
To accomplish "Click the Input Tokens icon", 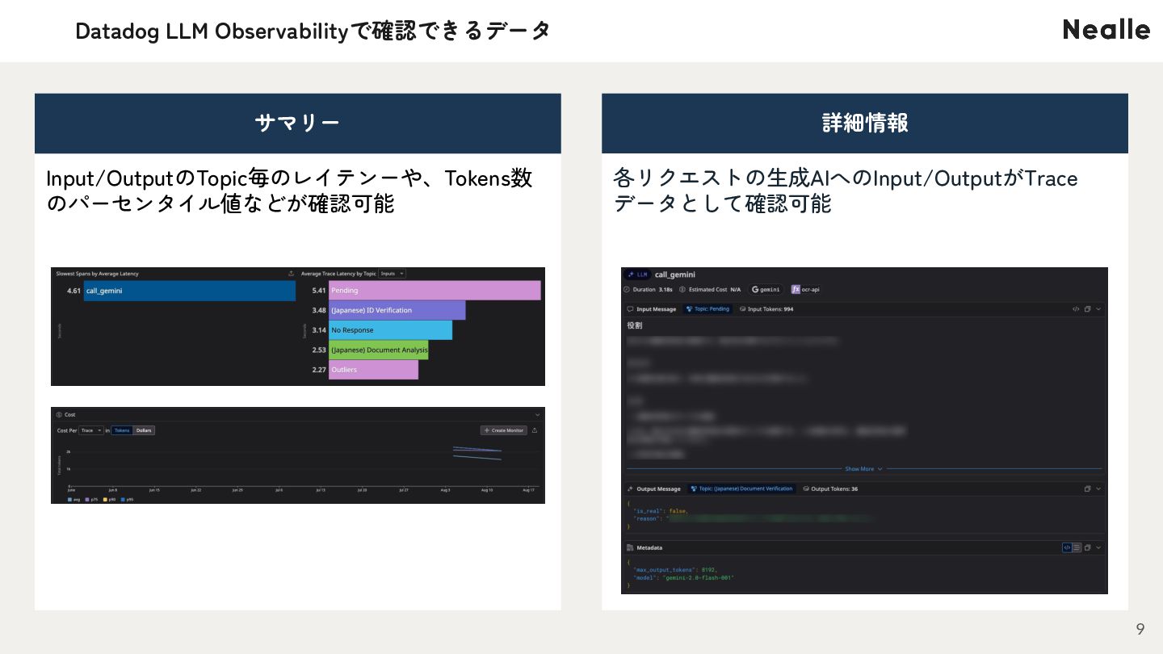I will tap(742, 309).
